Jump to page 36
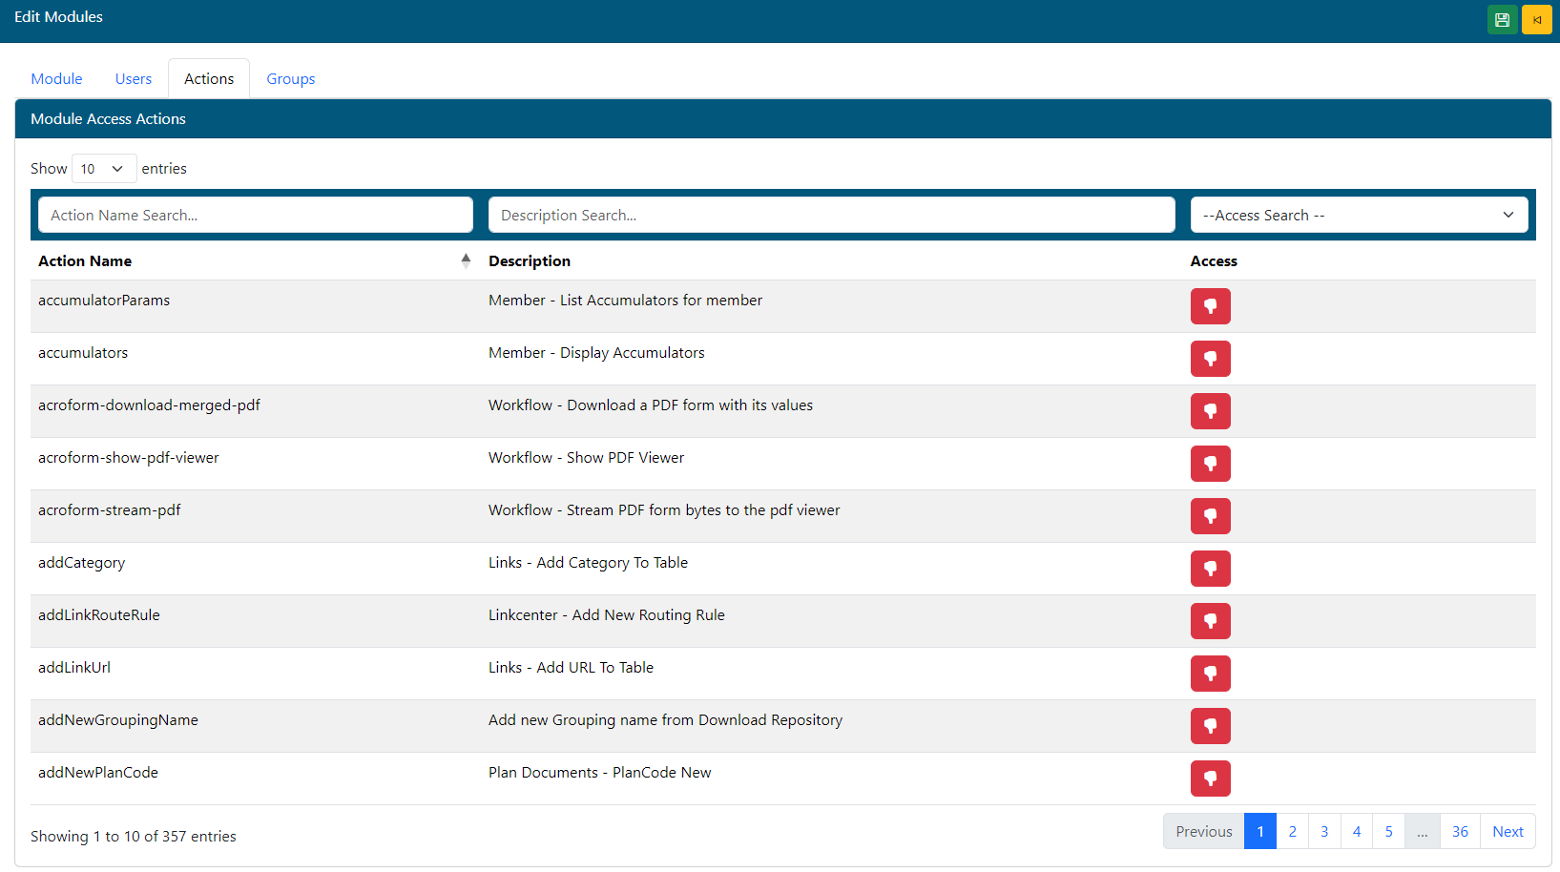The width and height of the screenshot is (1560, 872). pos(1459,832)
